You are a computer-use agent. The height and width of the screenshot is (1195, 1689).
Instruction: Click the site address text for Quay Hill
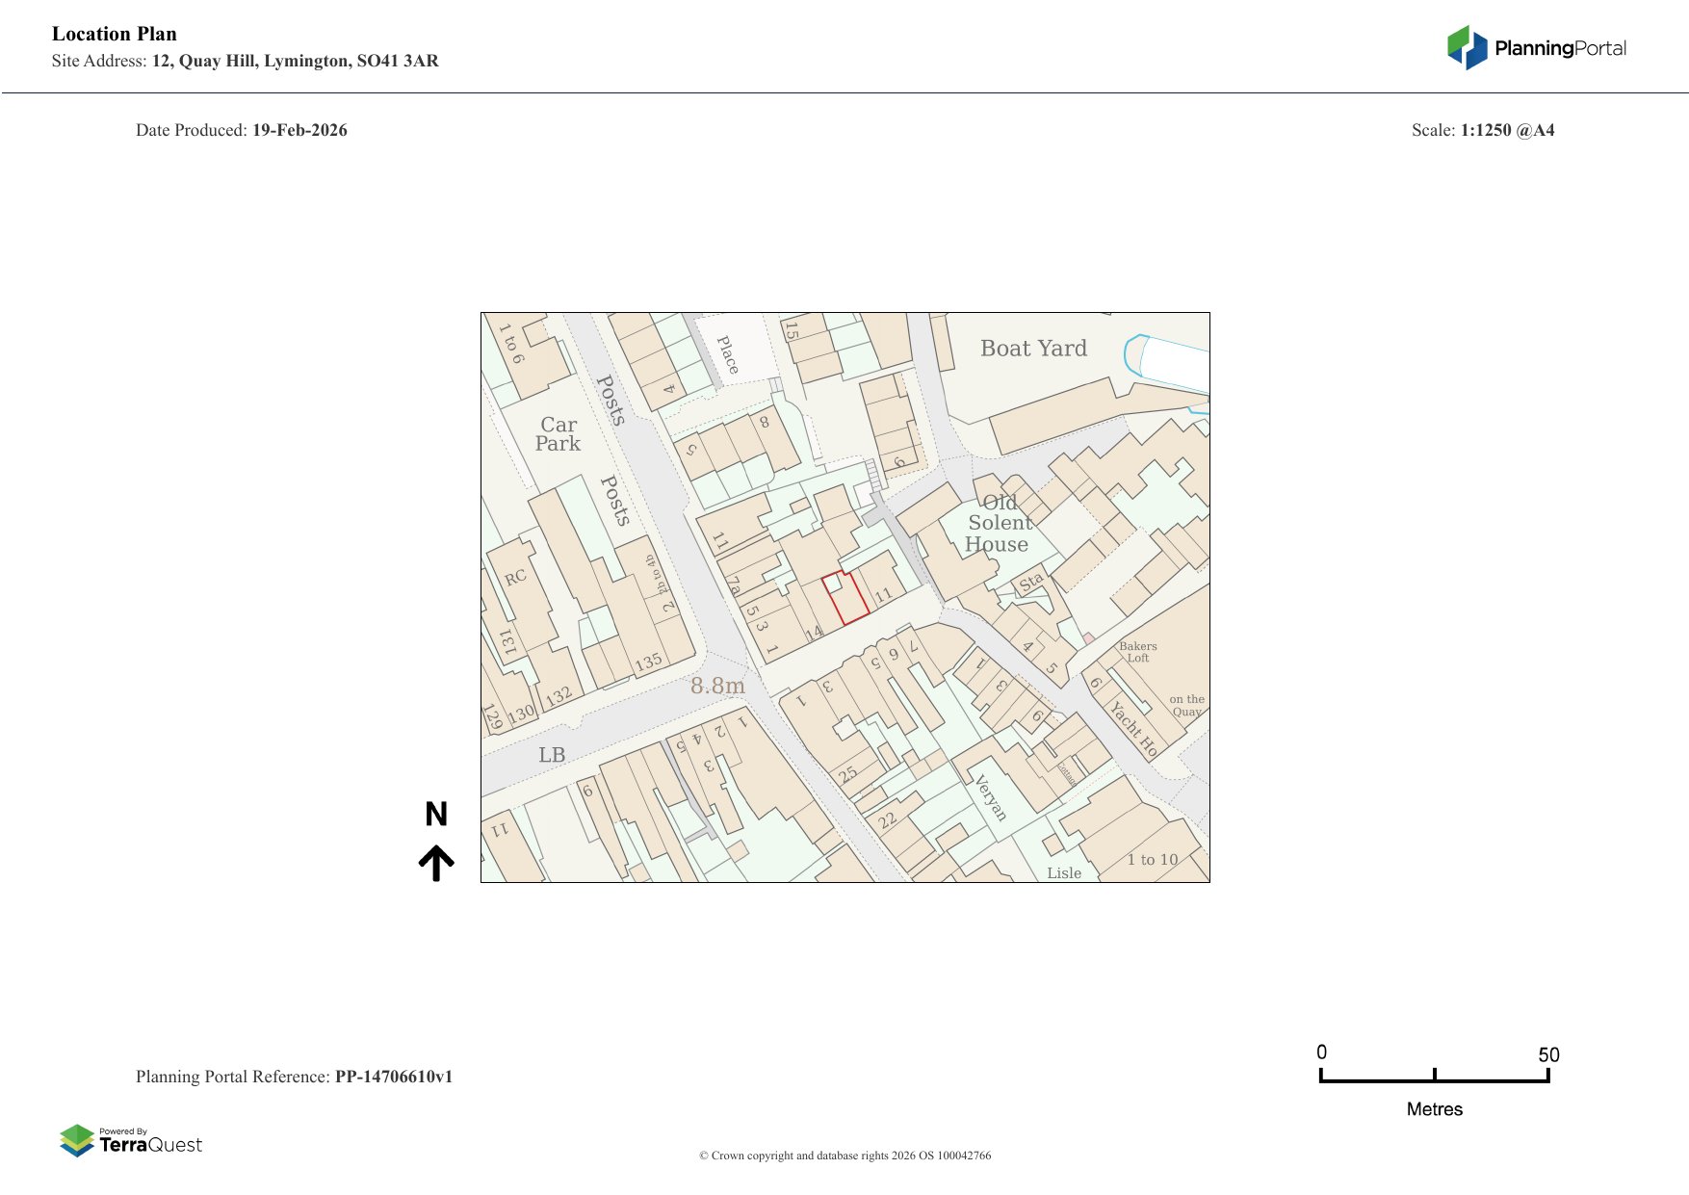coord(295,61)
